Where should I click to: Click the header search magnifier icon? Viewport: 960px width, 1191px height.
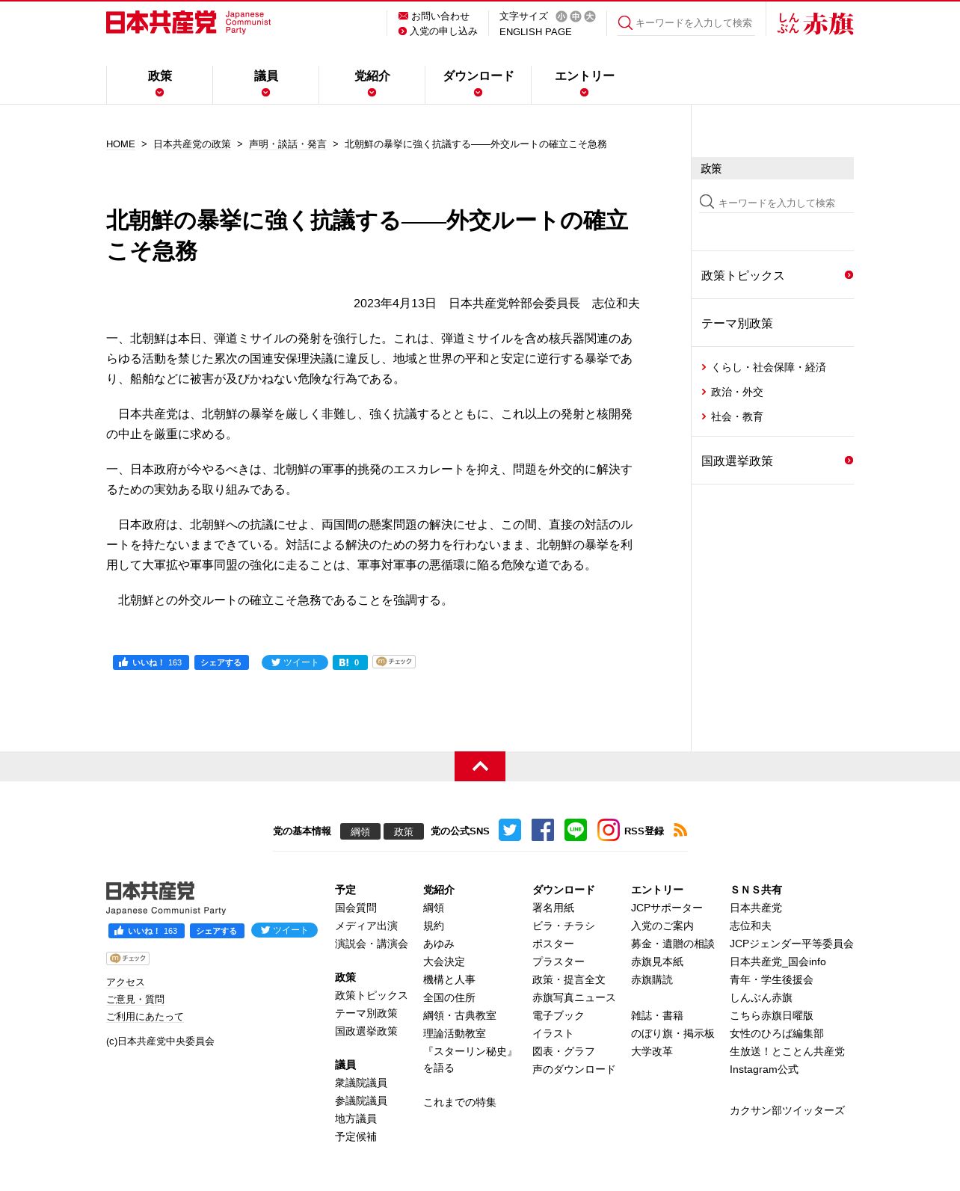coord(625,23)
